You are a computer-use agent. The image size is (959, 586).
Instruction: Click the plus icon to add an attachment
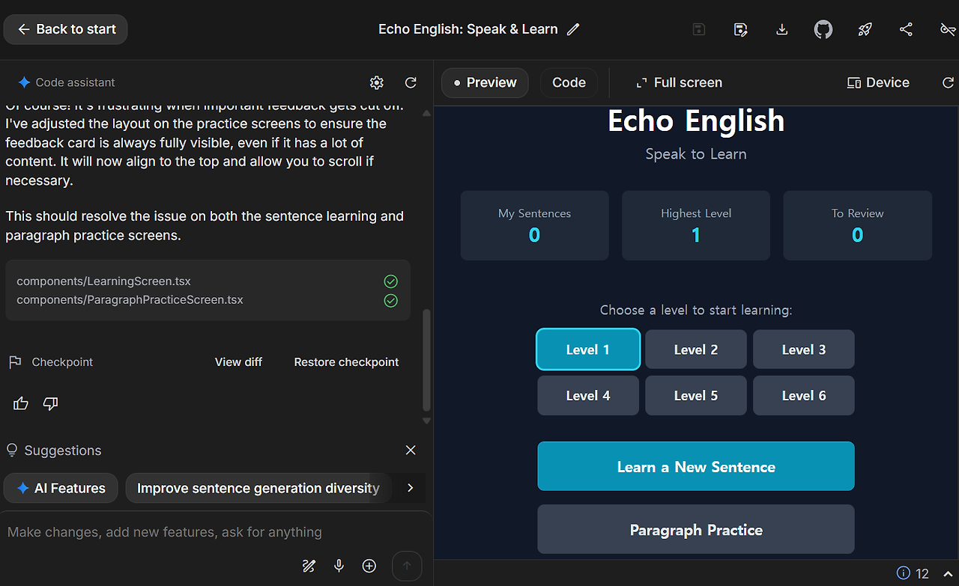pos(369,566)
